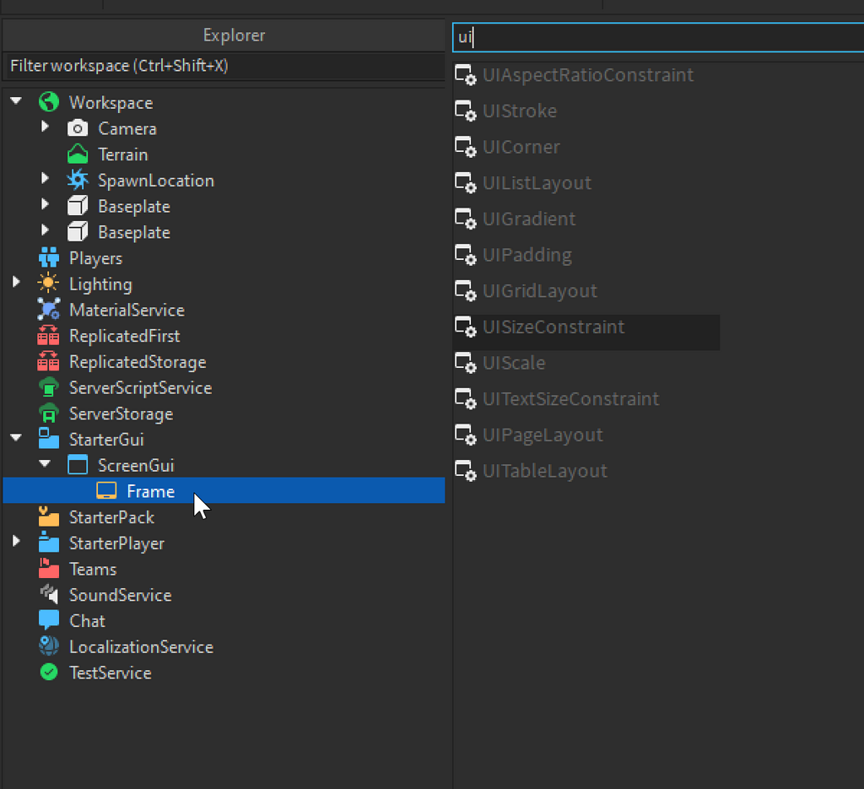Click the LocalizationService globe icon
Screen dimensions: 864x789
pyautogui.click(x=48, y=646)
